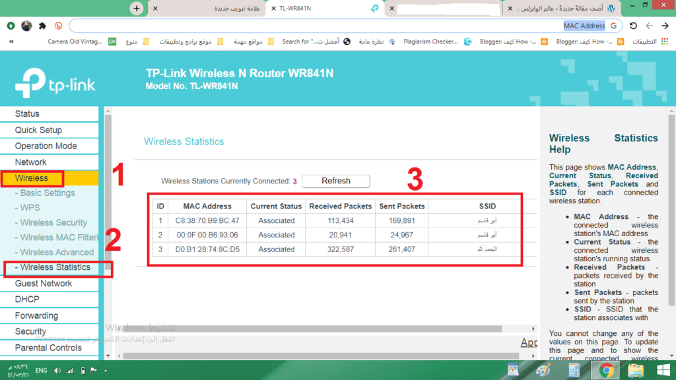Screen dimensions: 676x380
Task: Click into the browser address bar
Action: point(346,26)
